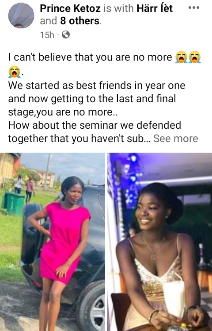Click the line "stage,you are no more.."
The height and width of the screenshot is (331, 212).
63,112
